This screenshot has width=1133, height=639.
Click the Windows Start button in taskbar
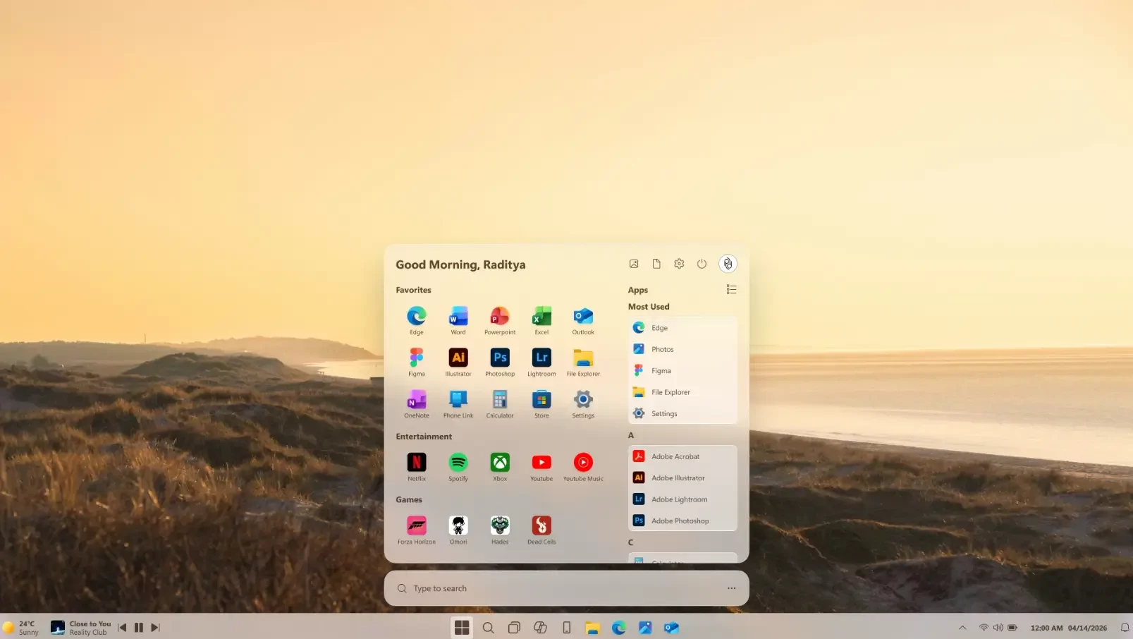coord(462,627)
